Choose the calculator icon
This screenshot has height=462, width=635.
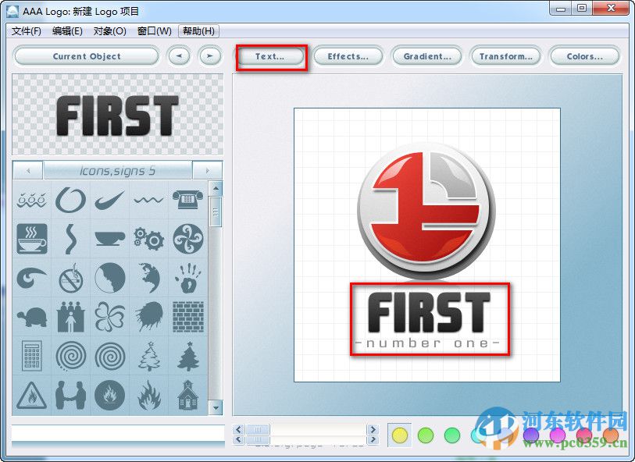tap(31, 356)
